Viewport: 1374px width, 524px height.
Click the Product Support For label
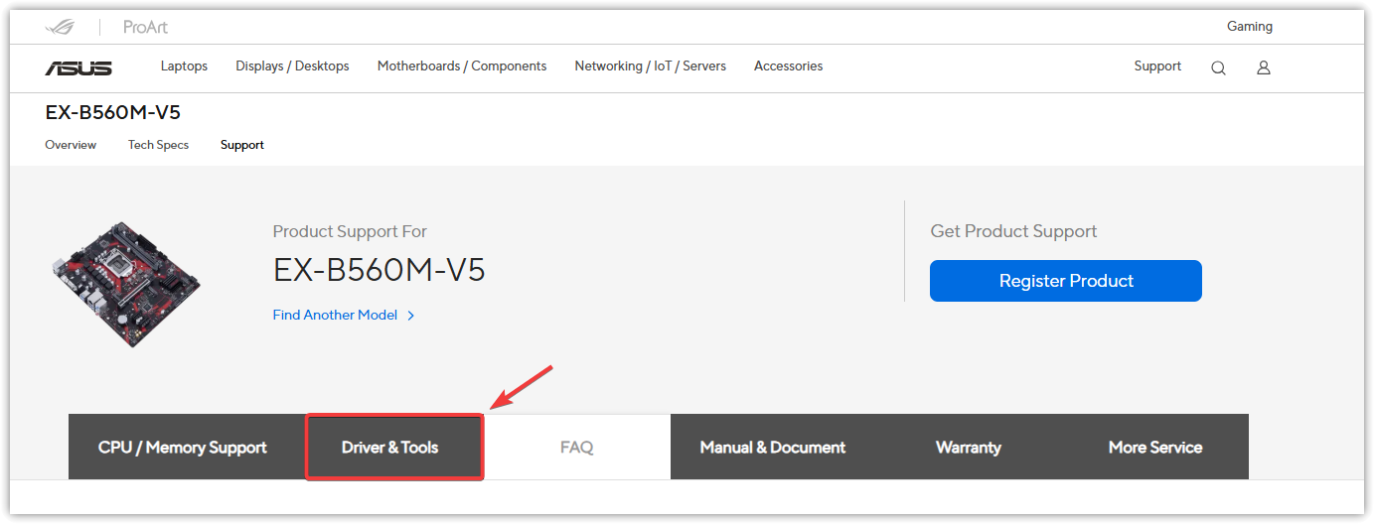pos(350,231)
